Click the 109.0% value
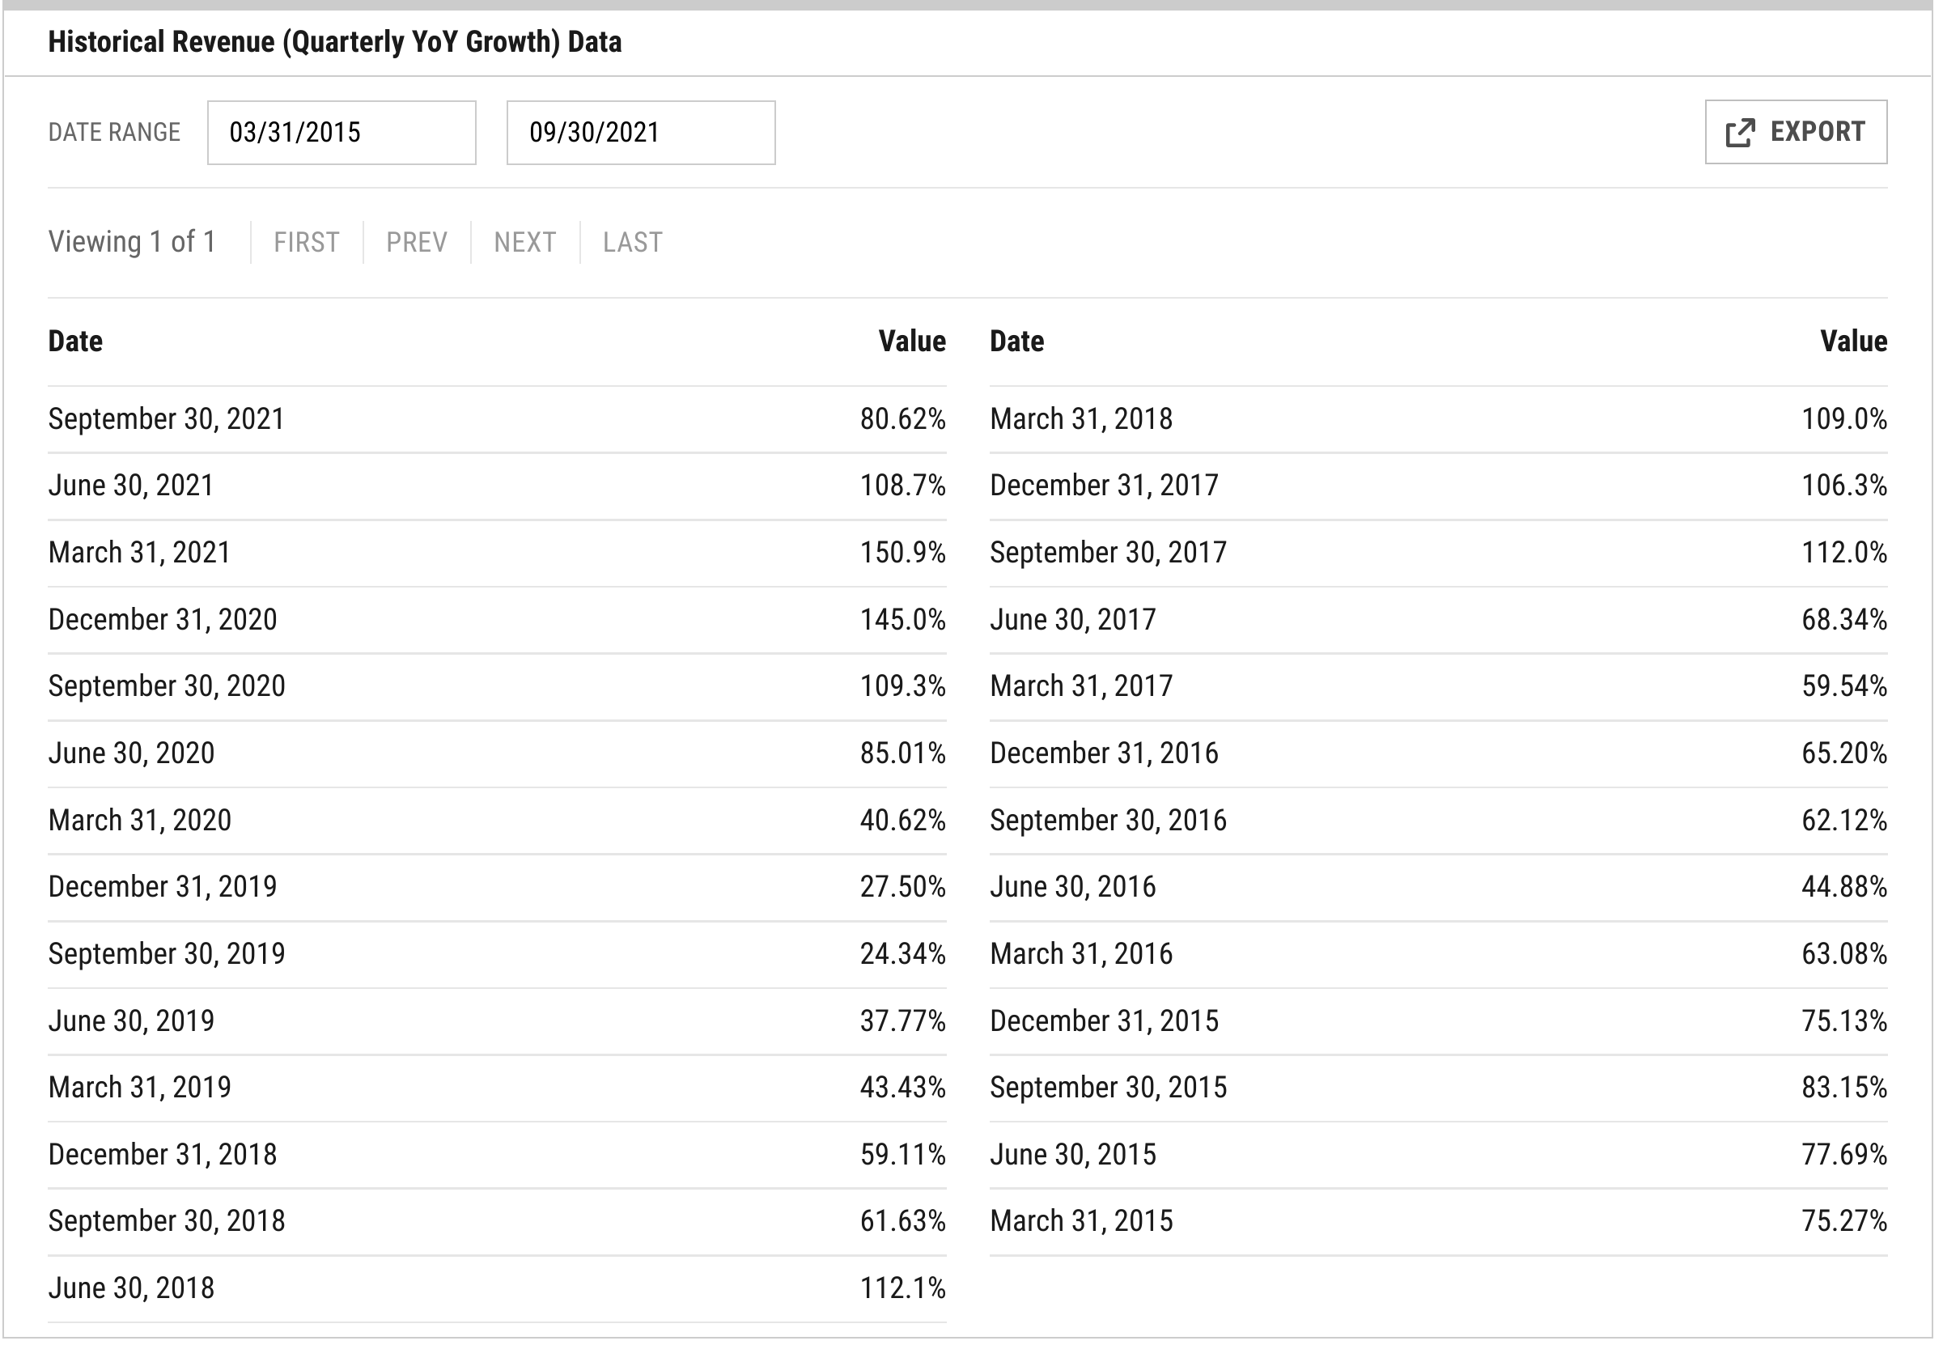Image resolution: width=1943 pixels, height=1345 pixels. (x=1844, y=419)
